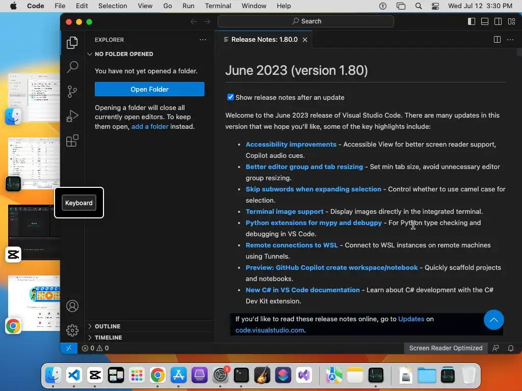Click the Keyboard button overlay

[x=79, y=203]
